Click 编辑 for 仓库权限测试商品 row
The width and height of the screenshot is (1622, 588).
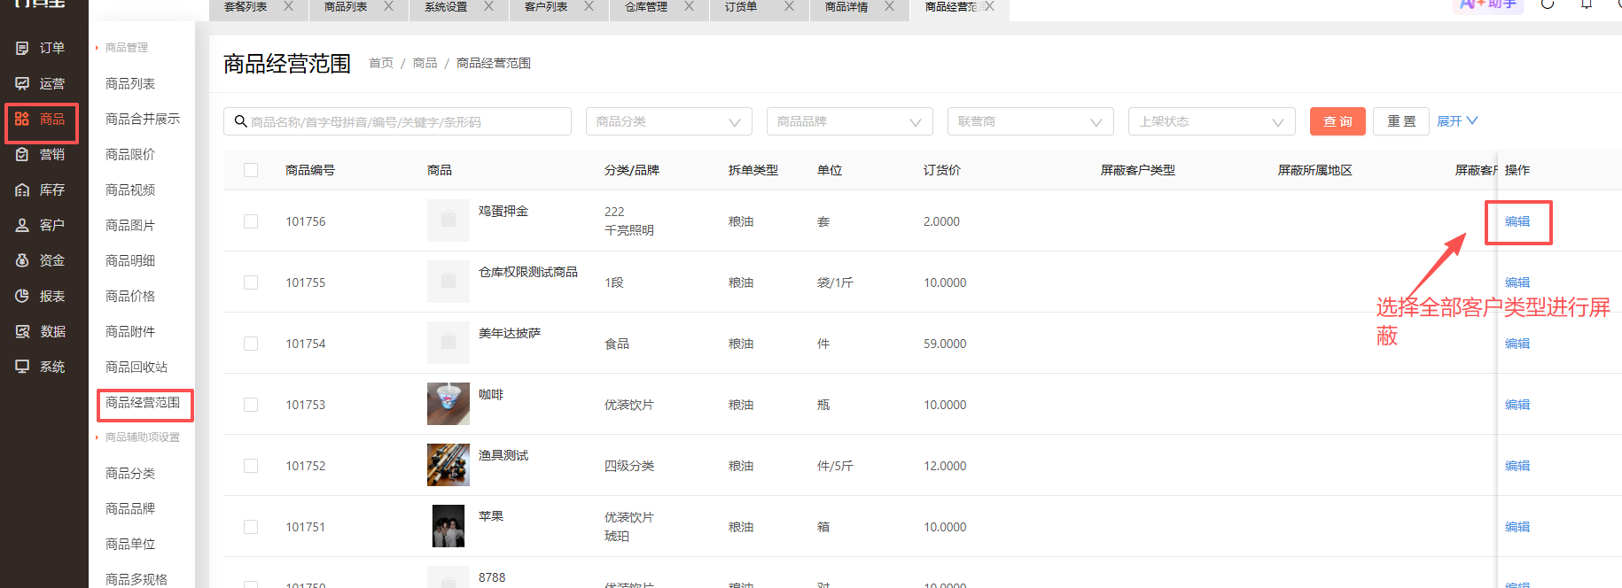pos(1517,282)
